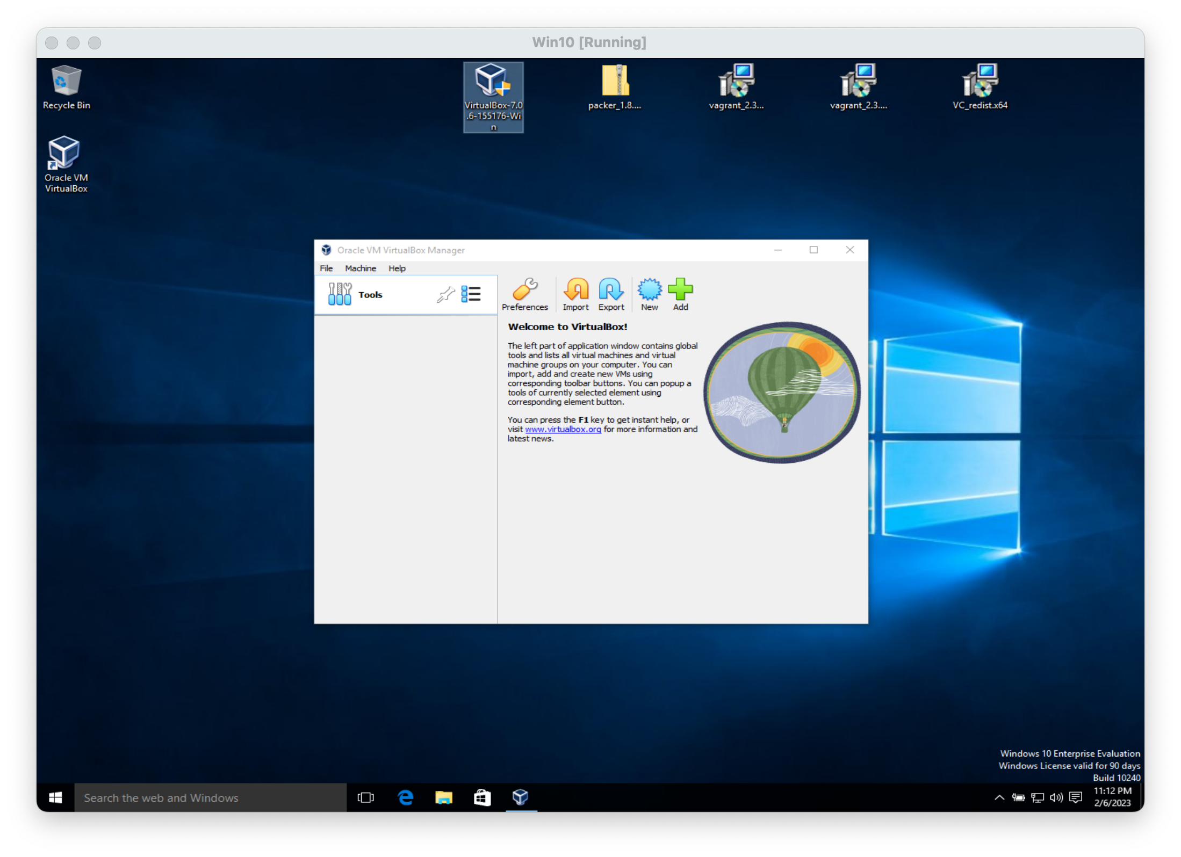Click the Tools pin icon
Screen dimensions: 1181x857
pyautogui.click(x=445, y=294)
